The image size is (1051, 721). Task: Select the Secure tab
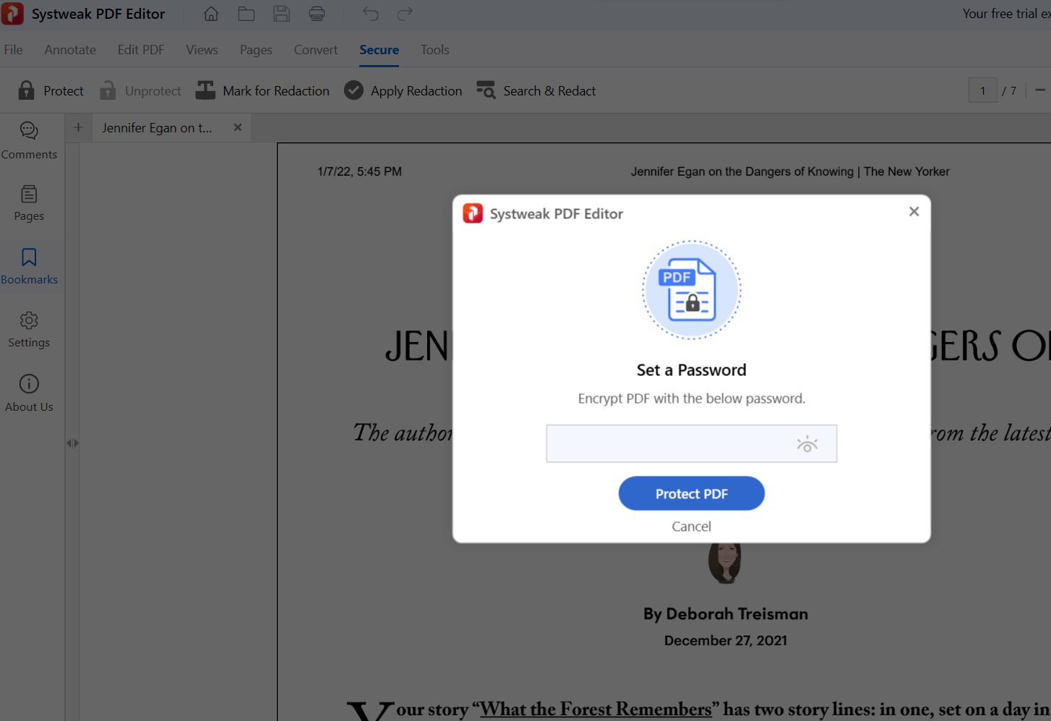point(379,50)
